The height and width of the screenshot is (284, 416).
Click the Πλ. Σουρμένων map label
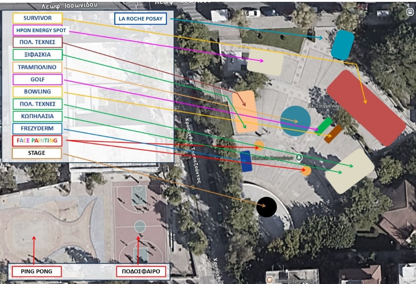[x=323, y=106]
